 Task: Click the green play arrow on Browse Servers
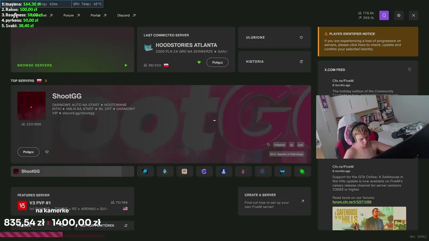click(126, 65)
